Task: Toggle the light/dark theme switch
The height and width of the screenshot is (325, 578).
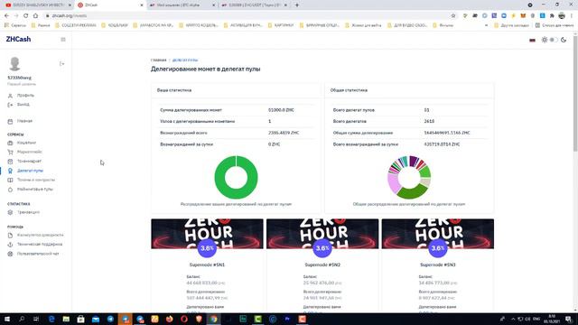Action: point(554,40)
